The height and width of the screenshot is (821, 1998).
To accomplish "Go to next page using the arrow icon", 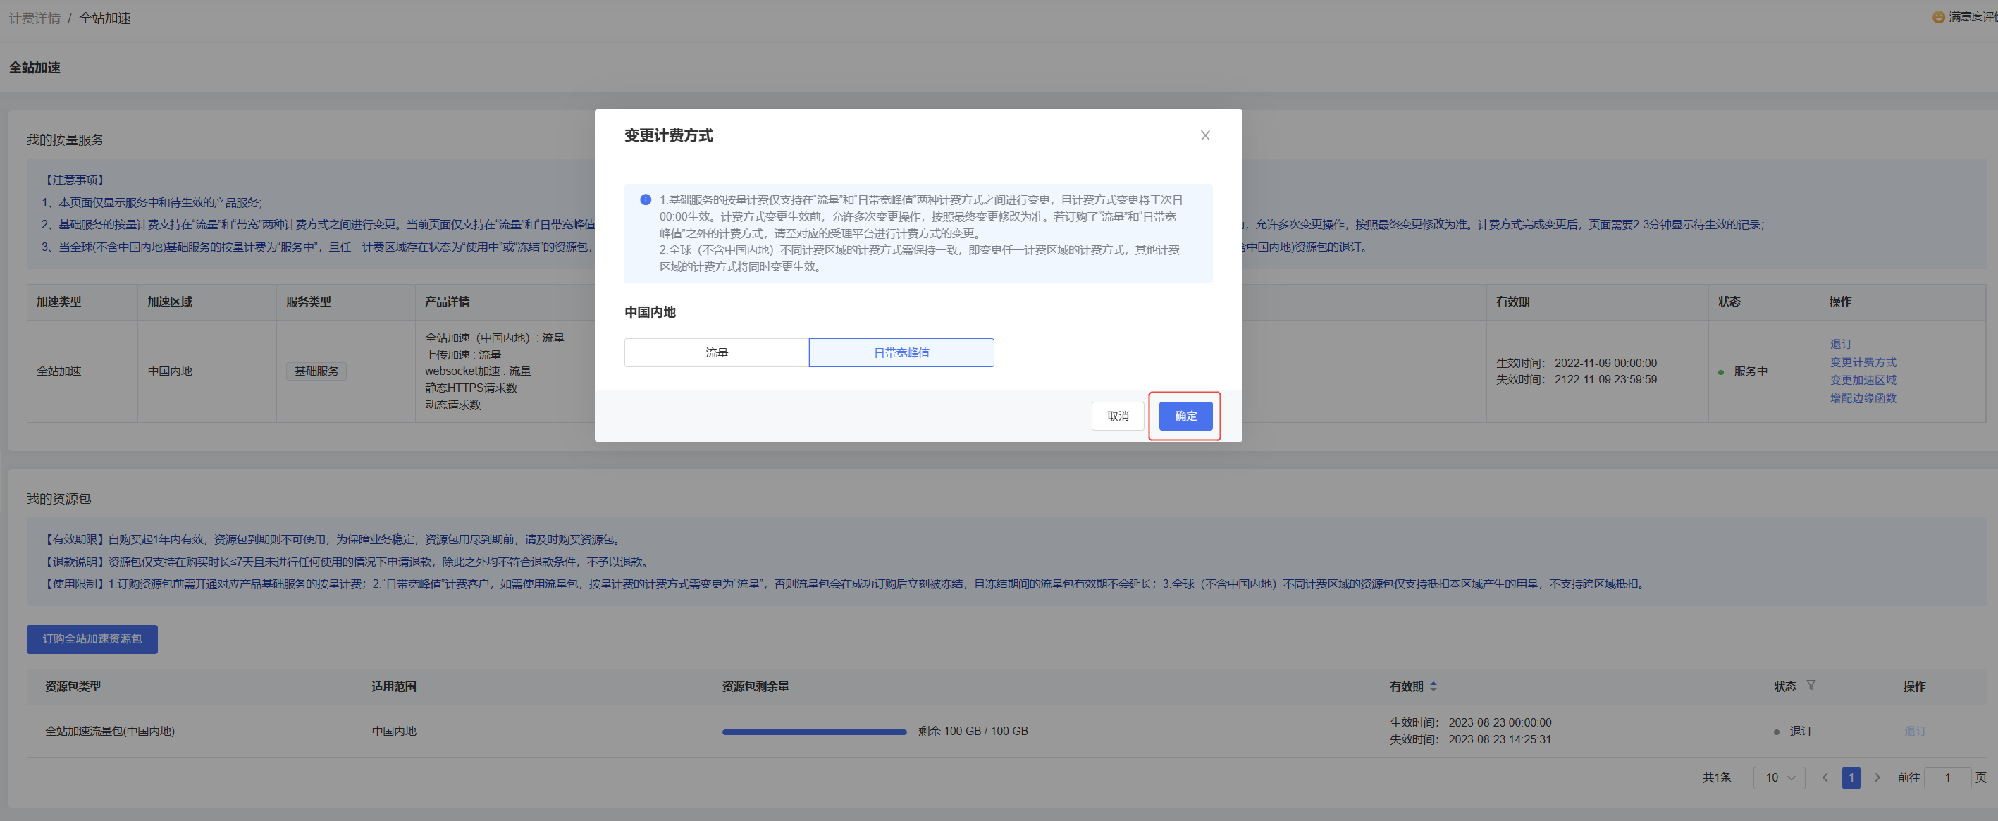I will click(1877, 777).
